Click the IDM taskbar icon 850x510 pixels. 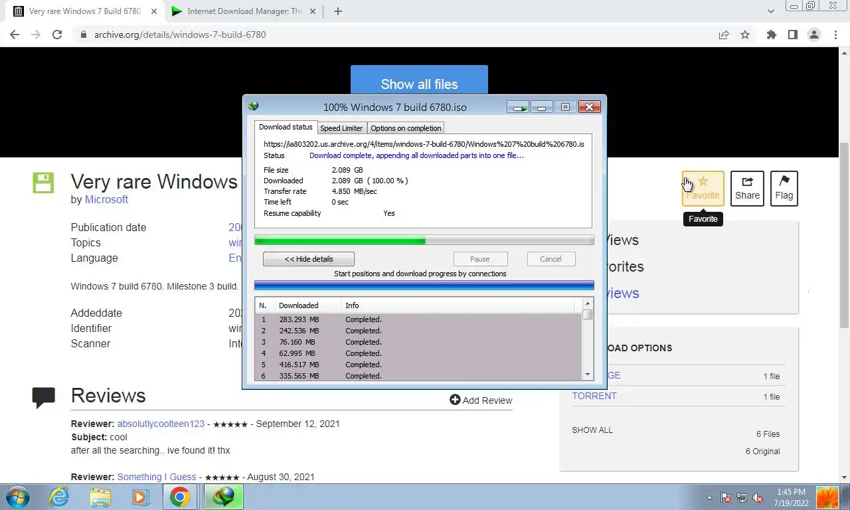point(223,497)
